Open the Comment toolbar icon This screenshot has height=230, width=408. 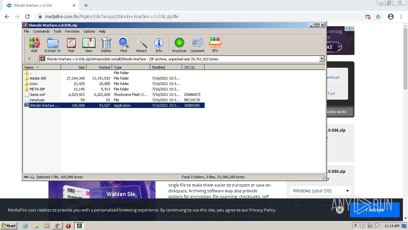pyautogui.click(x=197, y=45)
